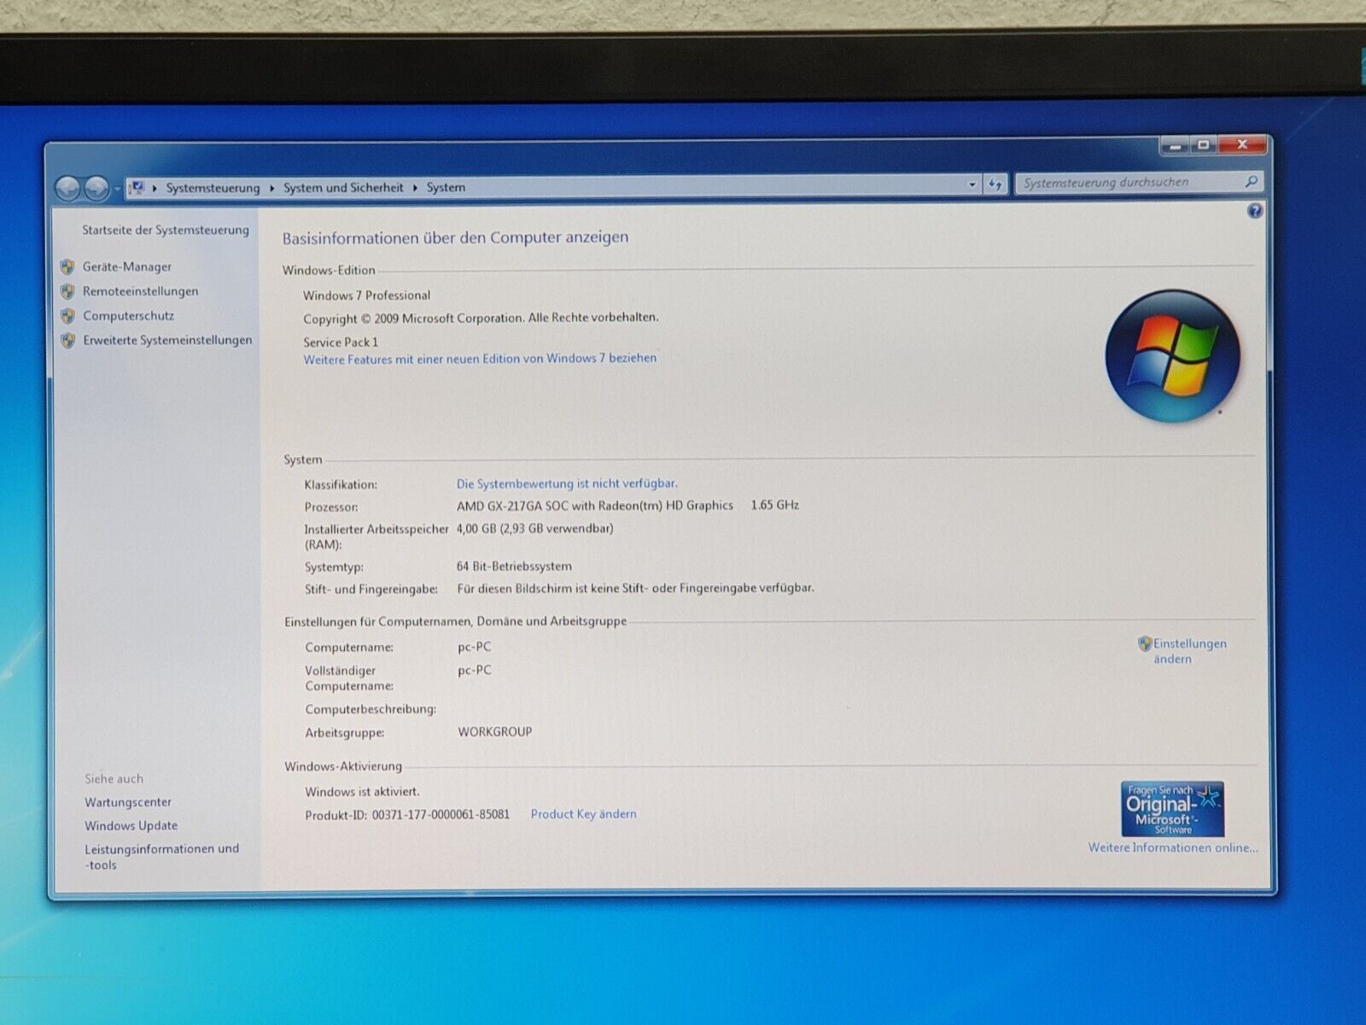The height and width of the screenshot is (1025, 1366).
Task: Click the Original Microsoft Software badge
Action: click(1172, 809)
